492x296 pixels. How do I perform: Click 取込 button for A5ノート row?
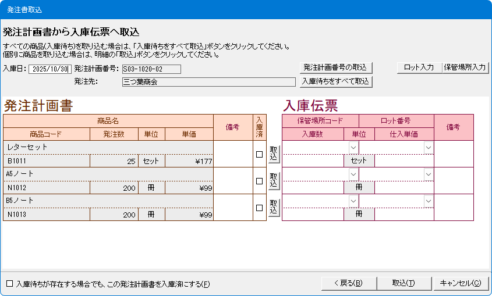pyautogui.click(x=274, y=181)
